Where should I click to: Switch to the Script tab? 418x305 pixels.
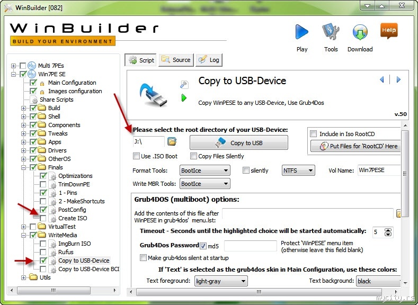click(x=141, y=60)
